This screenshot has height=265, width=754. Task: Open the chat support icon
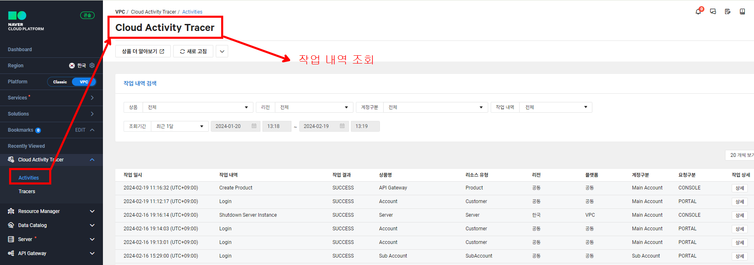(713, 12)
